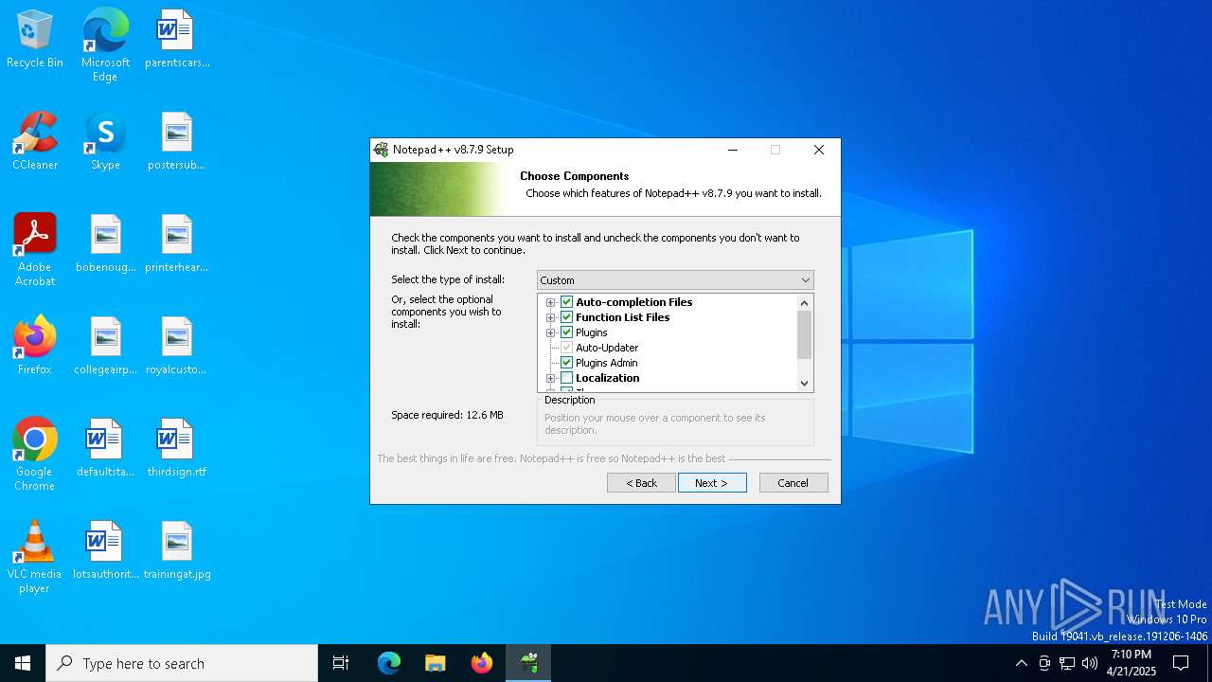Expand the Auto-completion Files tree node

tap(550, 302)
